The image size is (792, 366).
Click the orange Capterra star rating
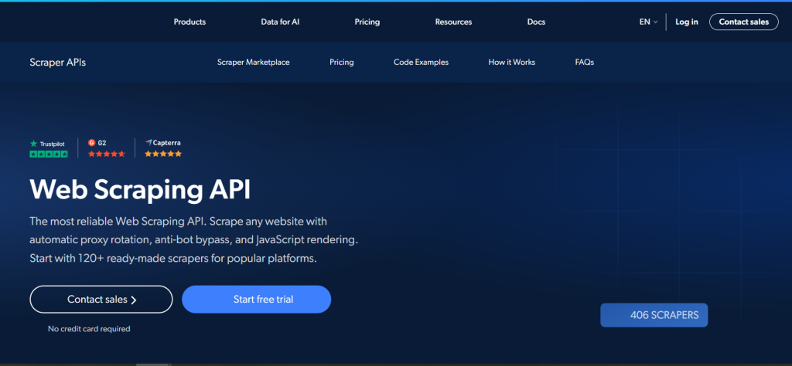tap(163, 154)
